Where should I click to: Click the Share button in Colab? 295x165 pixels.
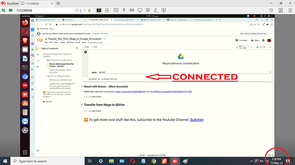coord(255,41)
